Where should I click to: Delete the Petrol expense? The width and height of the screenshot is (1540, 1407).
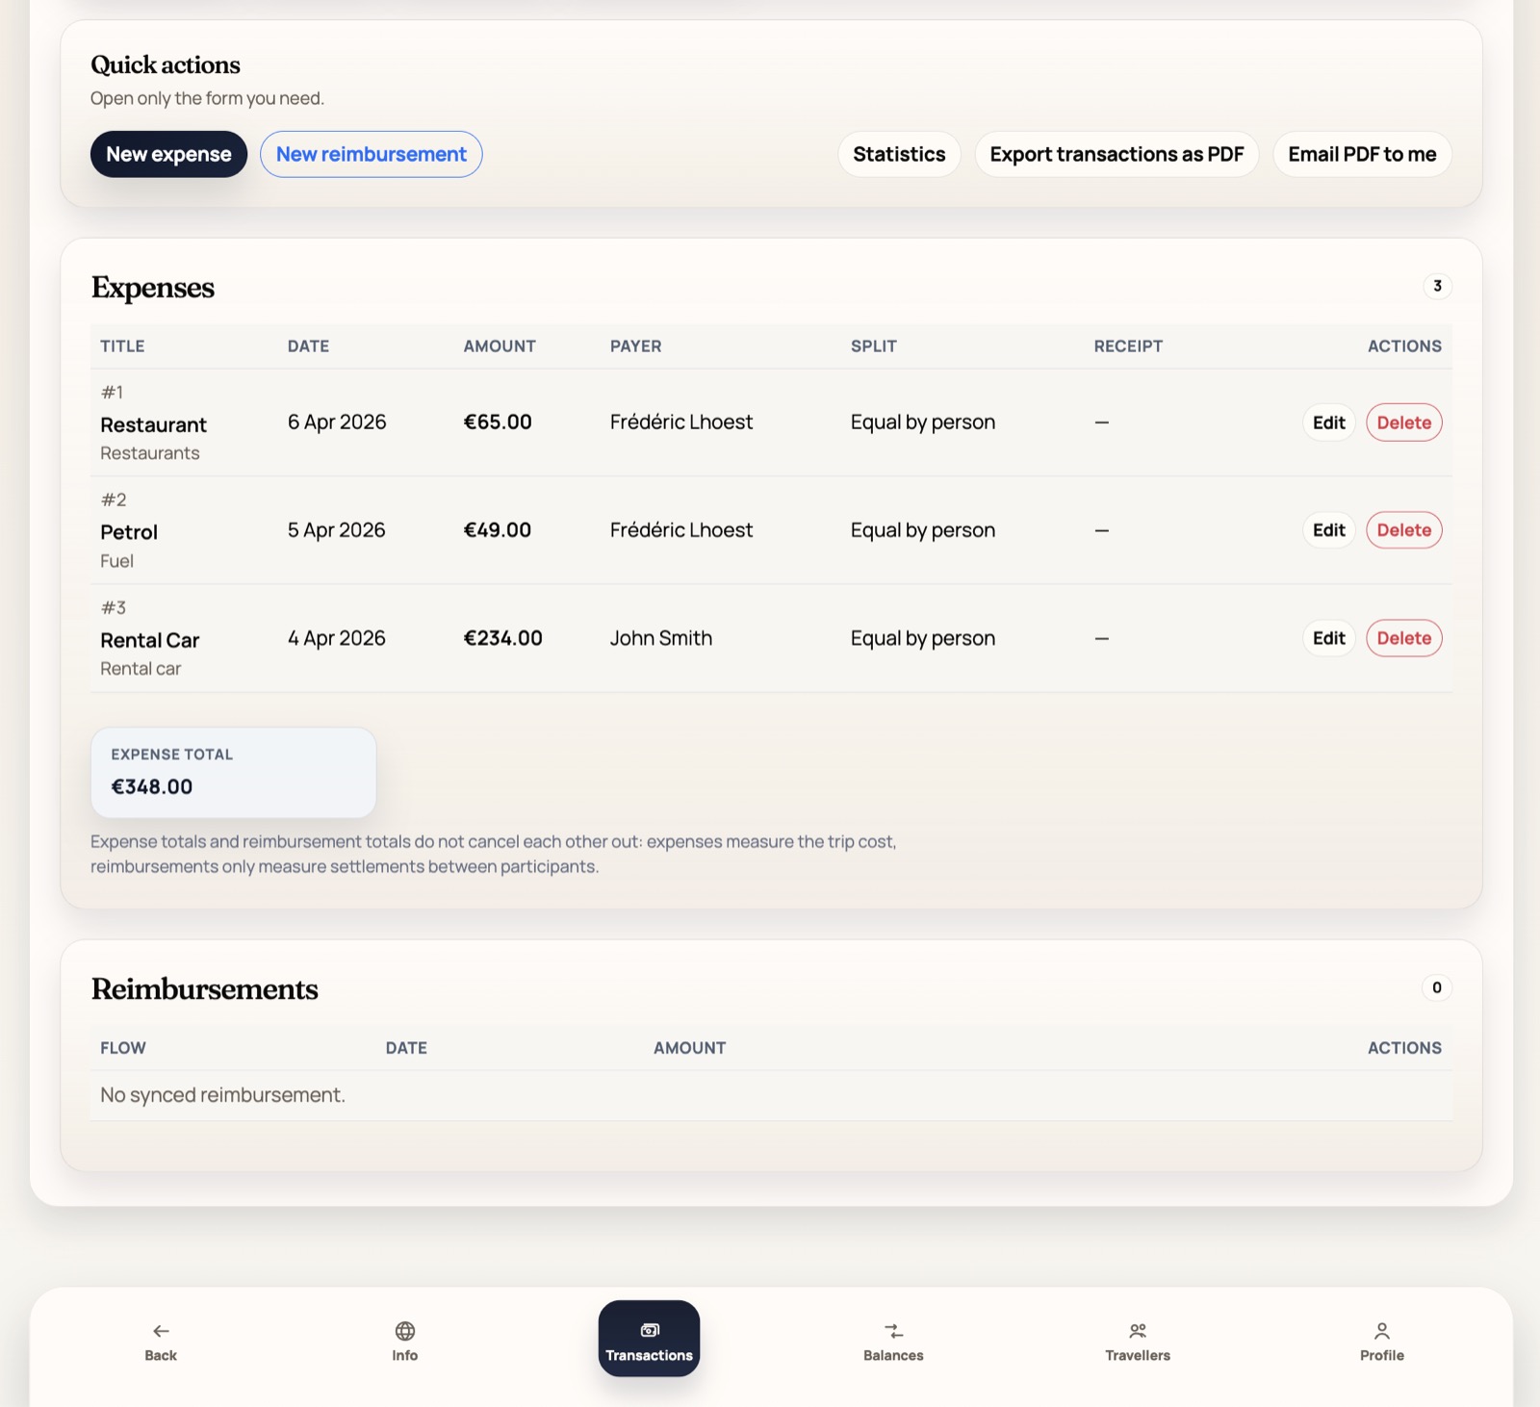tap(1403, 529)
